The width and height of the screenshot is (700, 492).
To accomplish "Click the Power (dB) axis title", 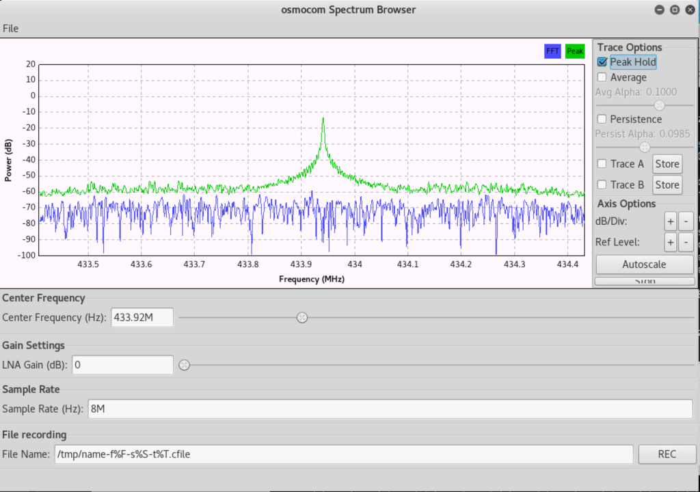I will coord(8,161).
